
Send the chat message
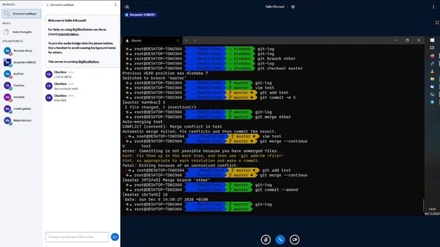tap(115, 237)
